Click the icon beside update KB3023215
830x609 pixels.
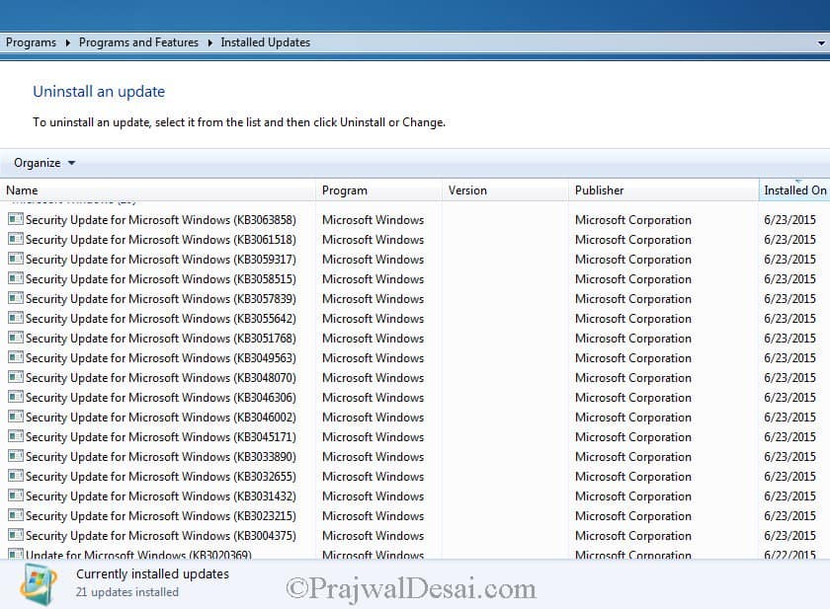[16, 515]
